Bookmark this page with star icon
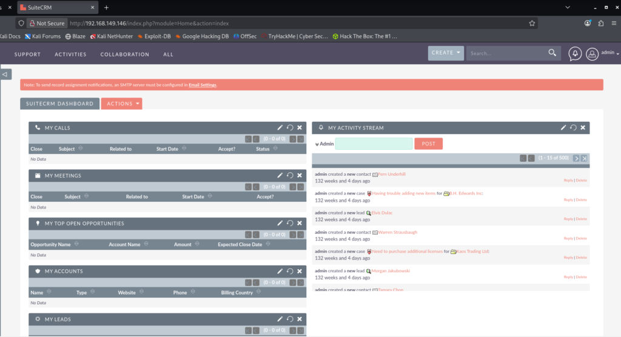 (x=532, y=23)
